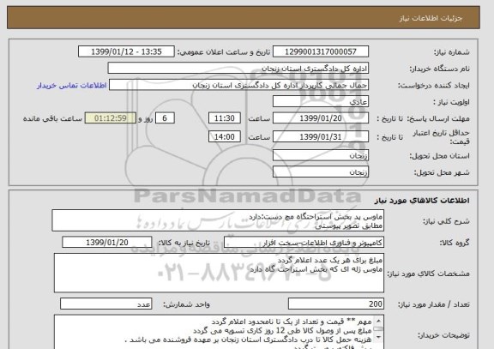Click the delivery city field زنجان
Image resolution: width=494 pixels, height=349 pixels.
click(321, 172)
